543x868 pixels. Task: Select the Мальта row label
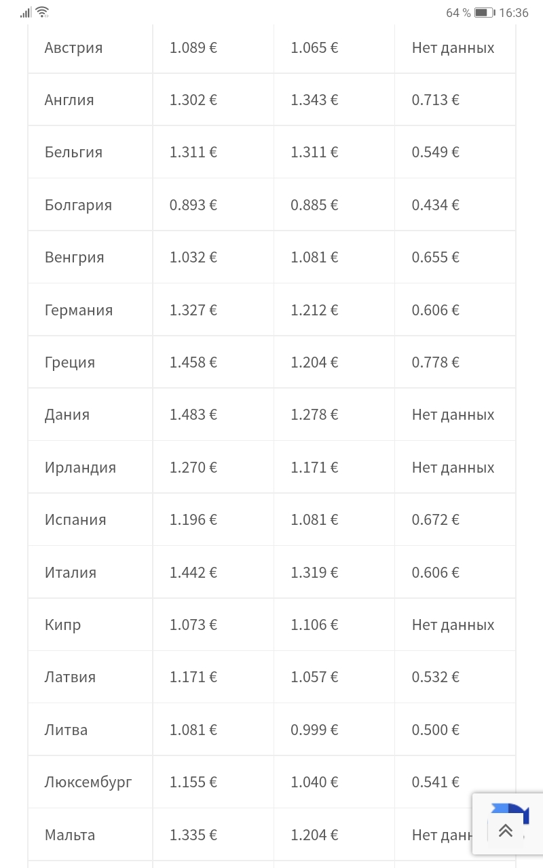click(70, 835)
